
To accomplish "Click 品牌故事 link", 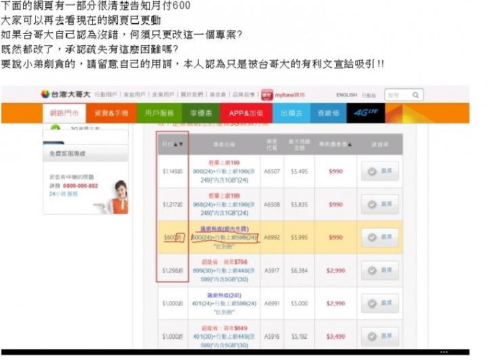I will [x=243, y=95].
